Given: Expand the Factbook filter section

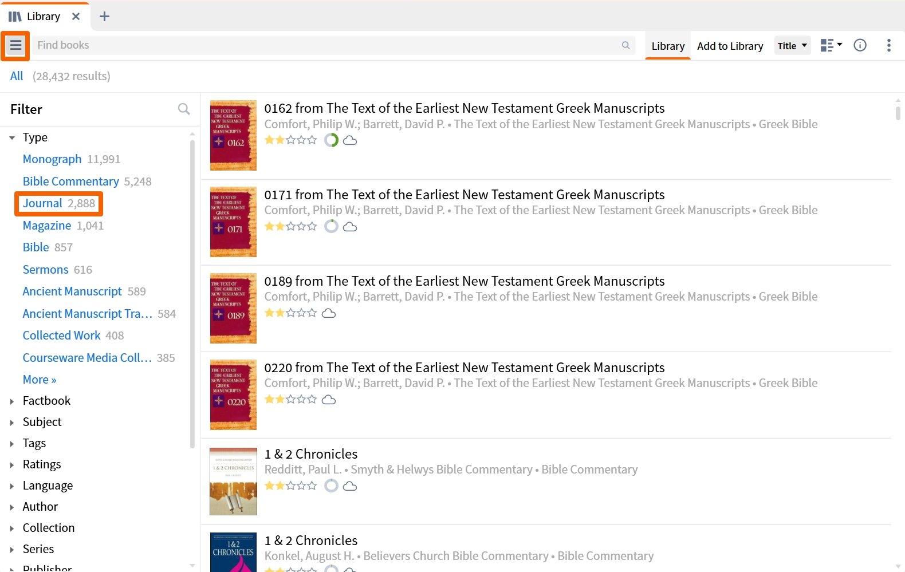Looking at the screenshot, I should [12, 401].
